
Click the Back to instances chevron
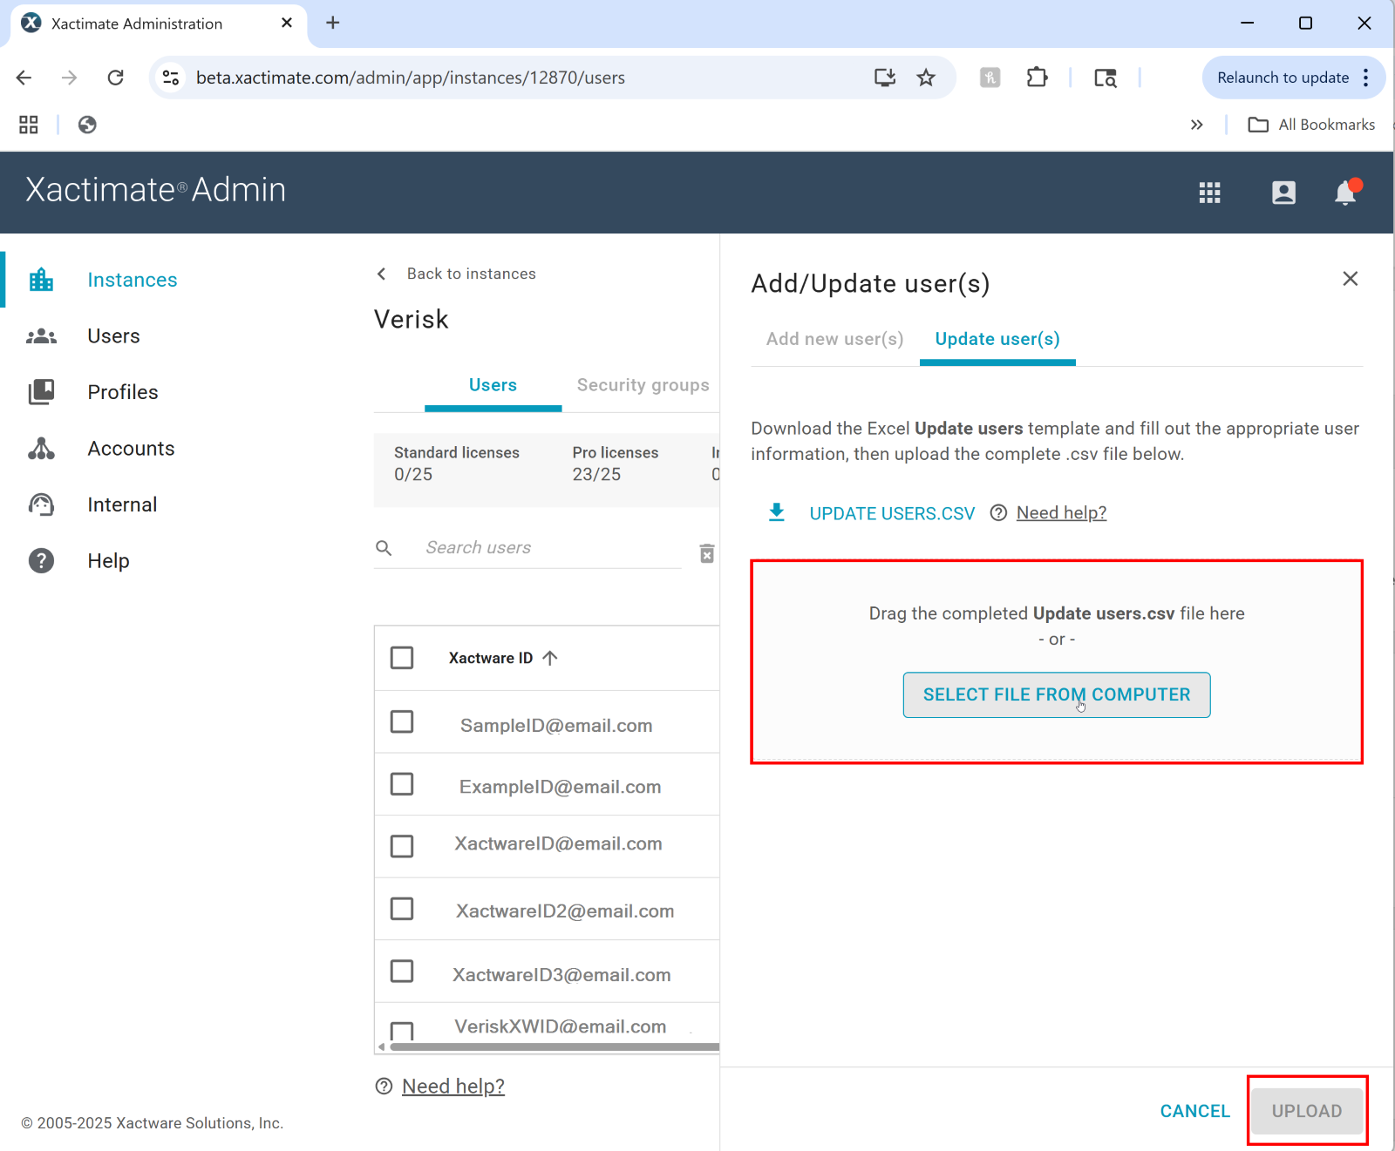(382, 274)
